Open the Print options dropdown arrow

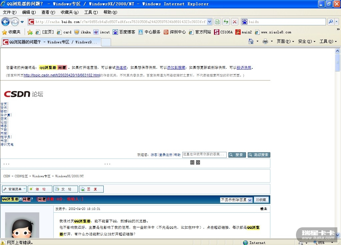coord(272,41)
